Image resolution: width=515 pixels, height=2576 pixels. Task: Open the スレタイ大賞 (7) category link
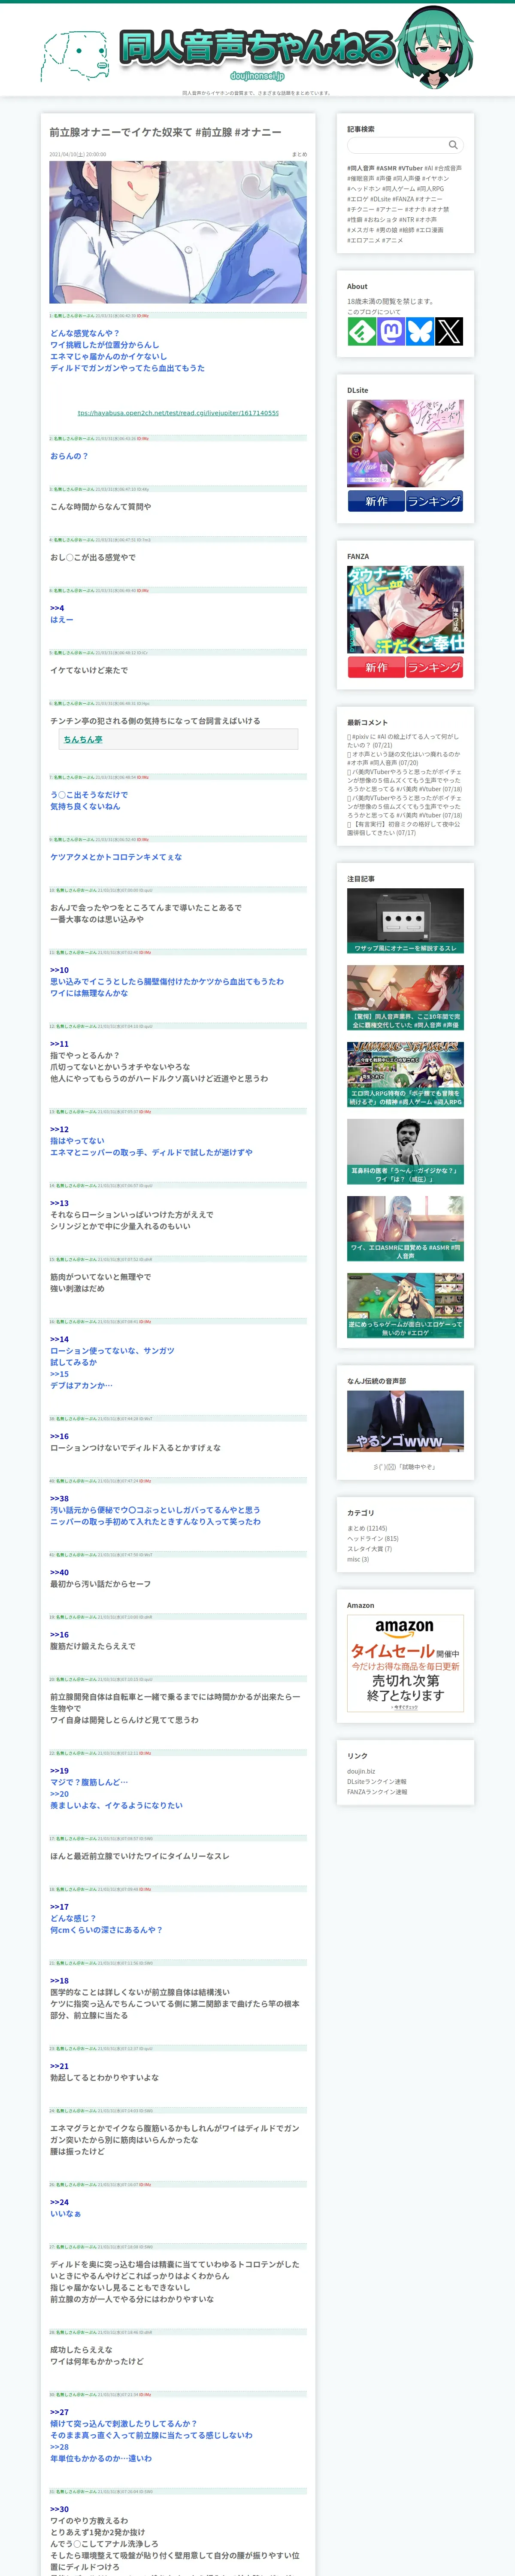click(x=370, y=1548)
